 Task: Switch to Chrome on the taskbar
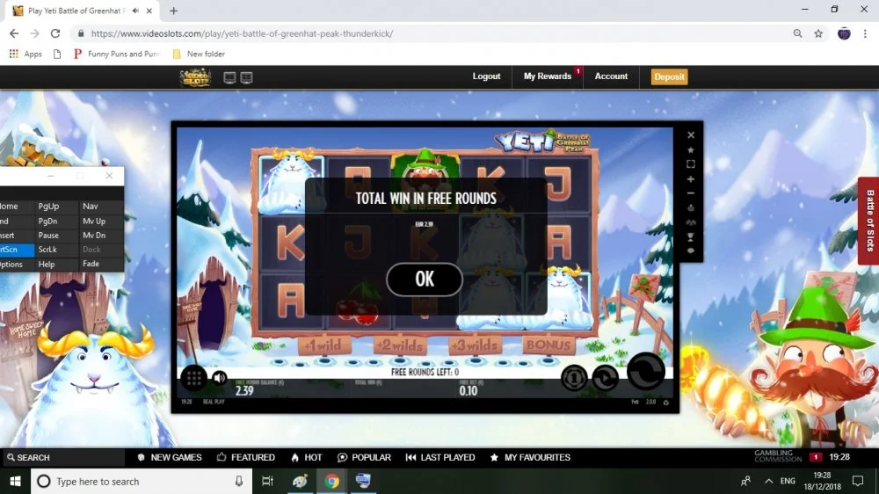click(x=331, y=481)
